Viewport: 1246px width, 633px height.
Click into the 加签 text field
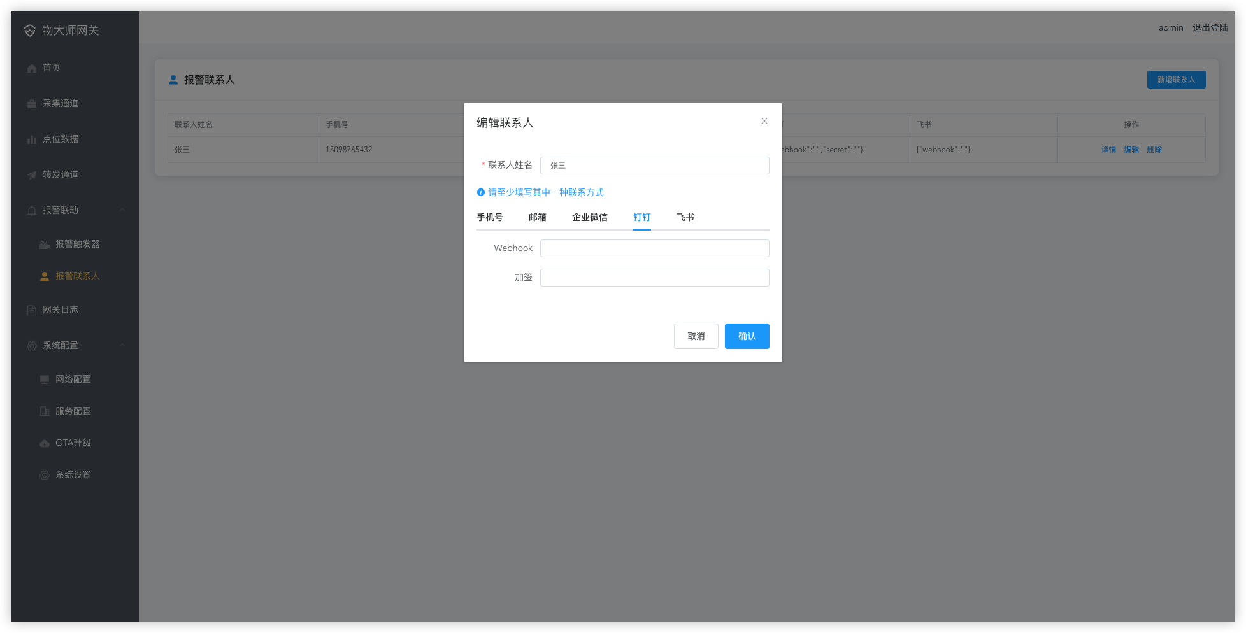point(654,278)
